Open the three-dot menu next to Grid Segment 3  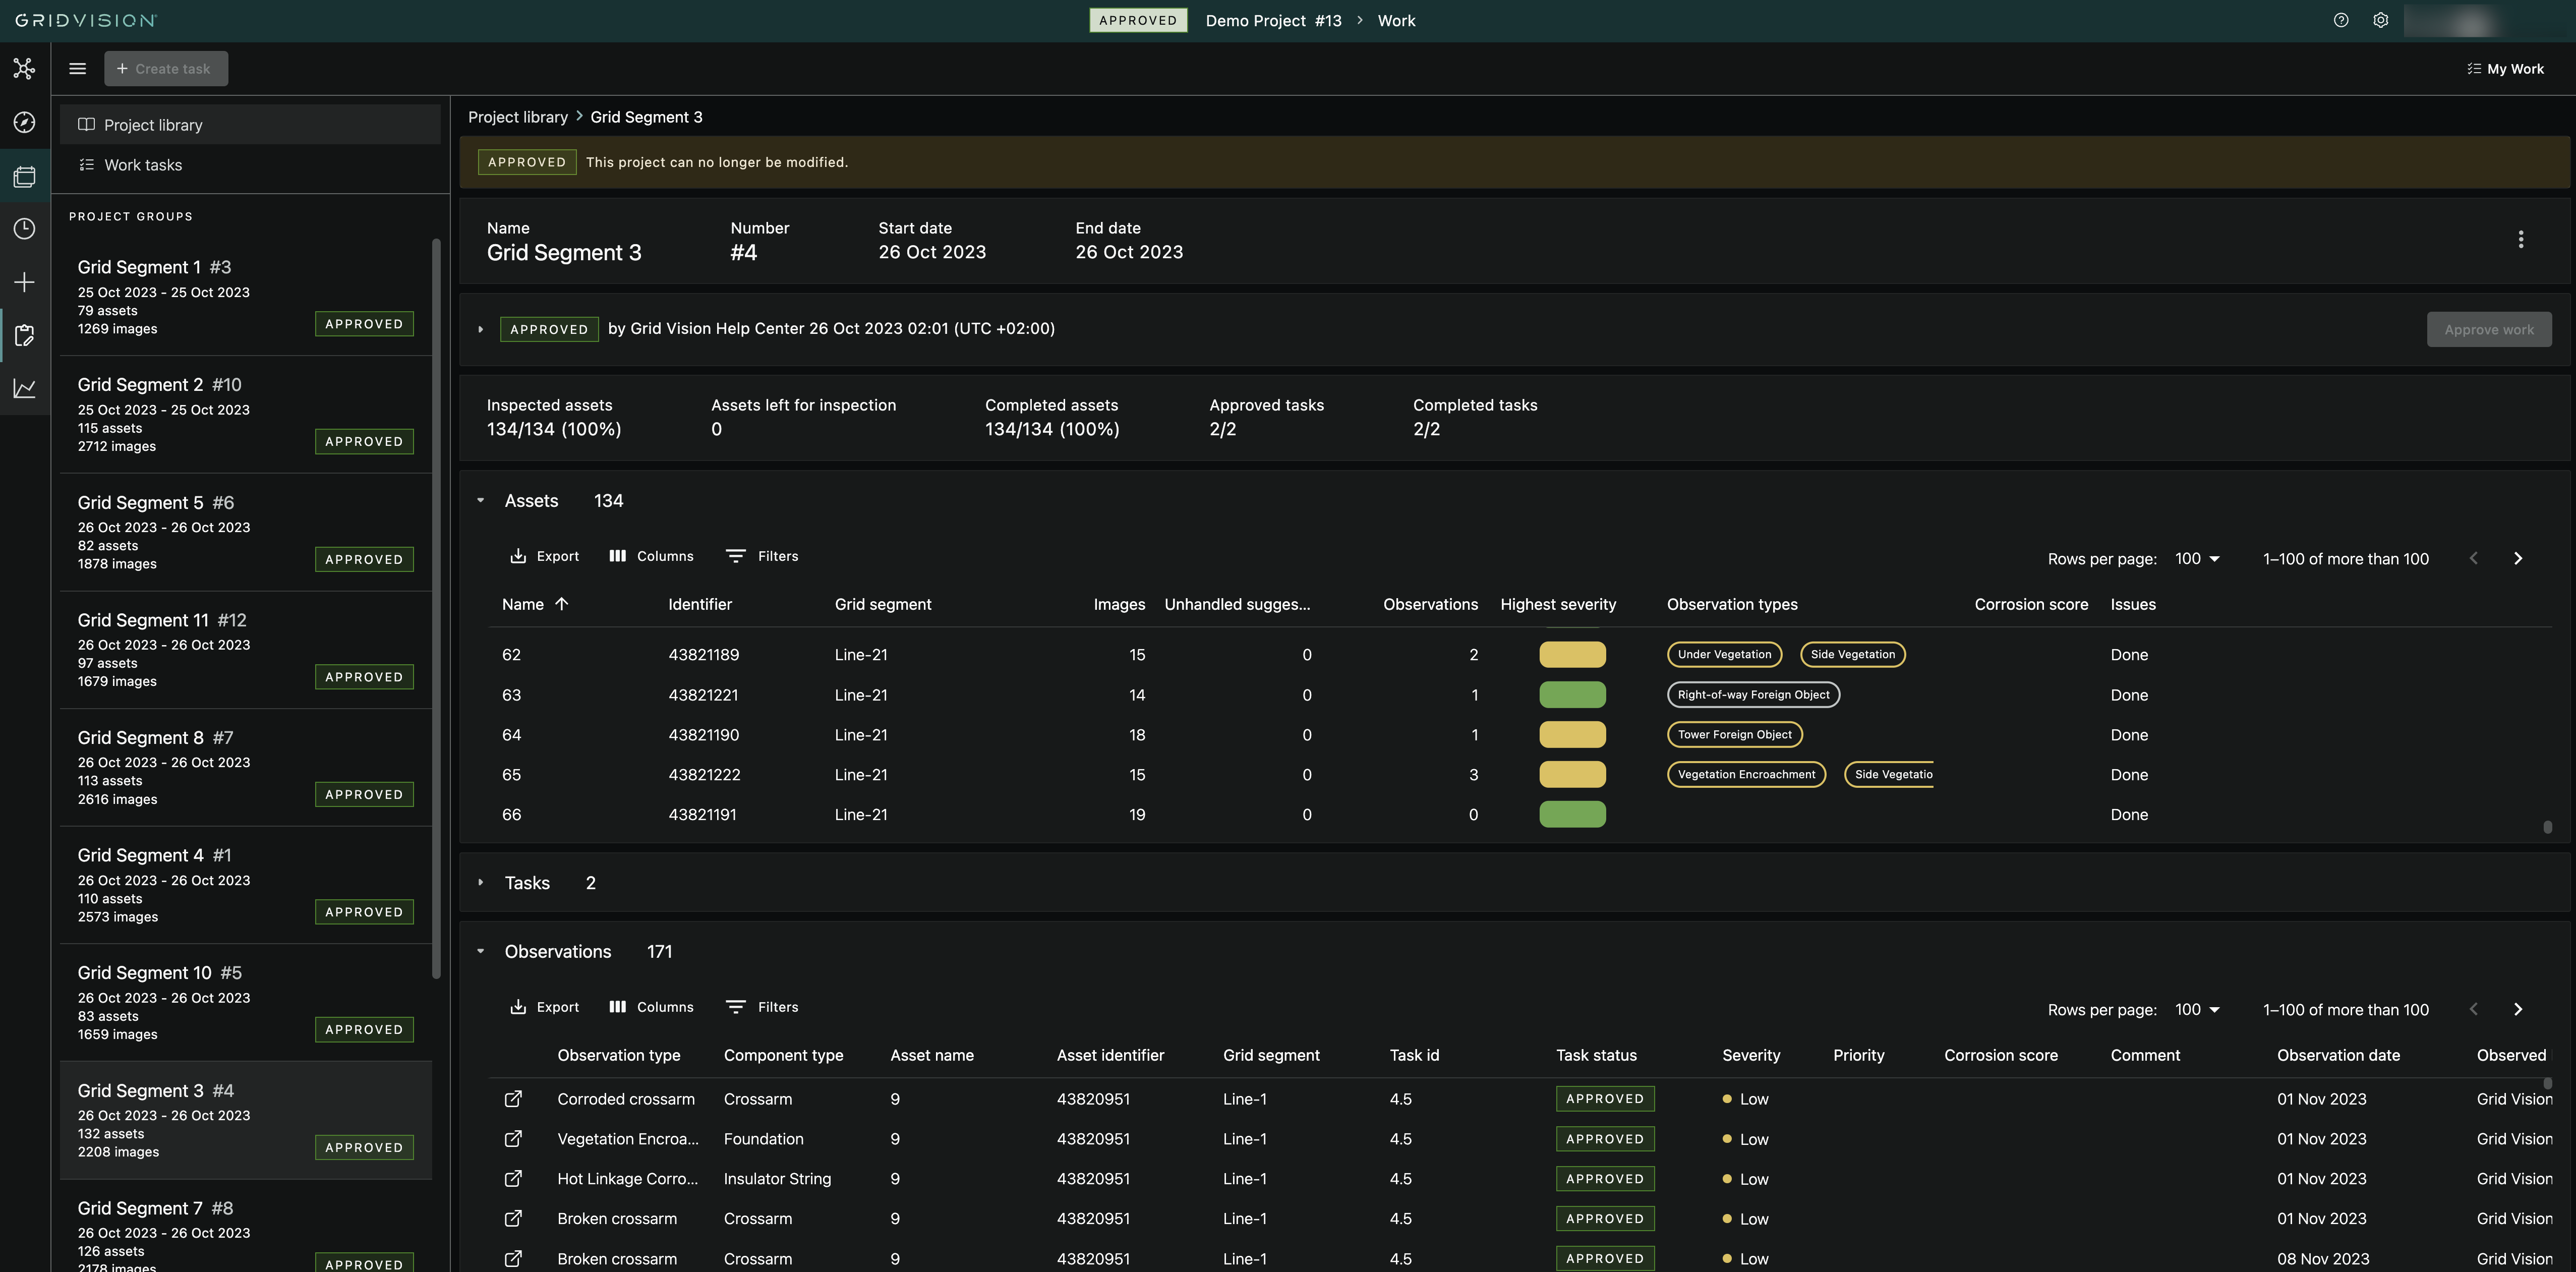click(x=2521, y=239)
